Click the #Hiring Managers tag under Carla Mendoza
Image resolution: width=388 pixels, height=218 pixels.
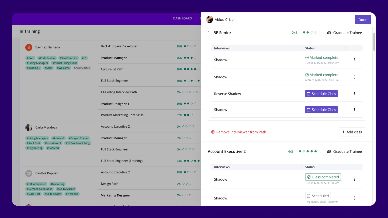pyautogui.click(x=37, y=138)
